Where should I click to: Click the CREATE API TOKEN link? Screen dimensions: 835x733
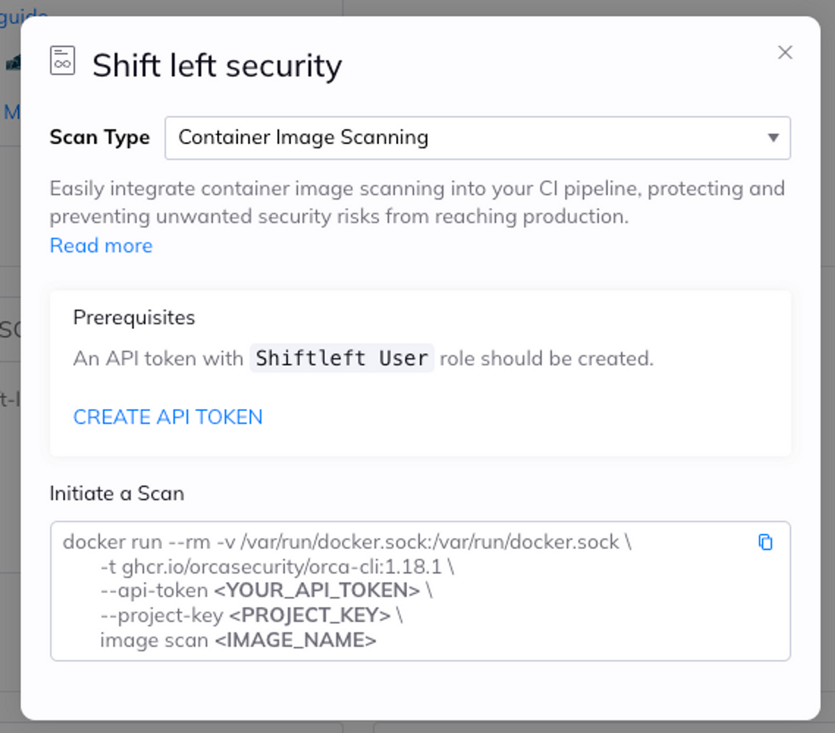click(168, 417)
